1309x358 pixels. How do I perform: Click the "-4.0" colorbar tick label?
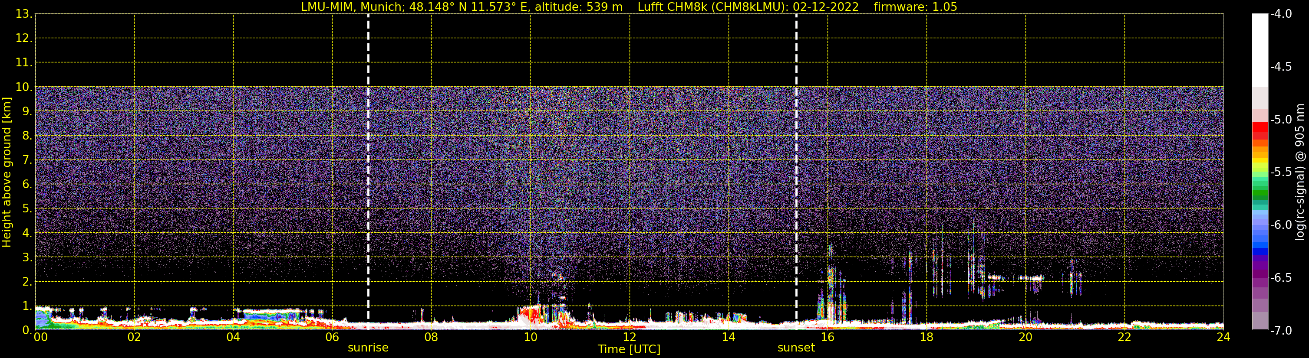pos(1280,14)
